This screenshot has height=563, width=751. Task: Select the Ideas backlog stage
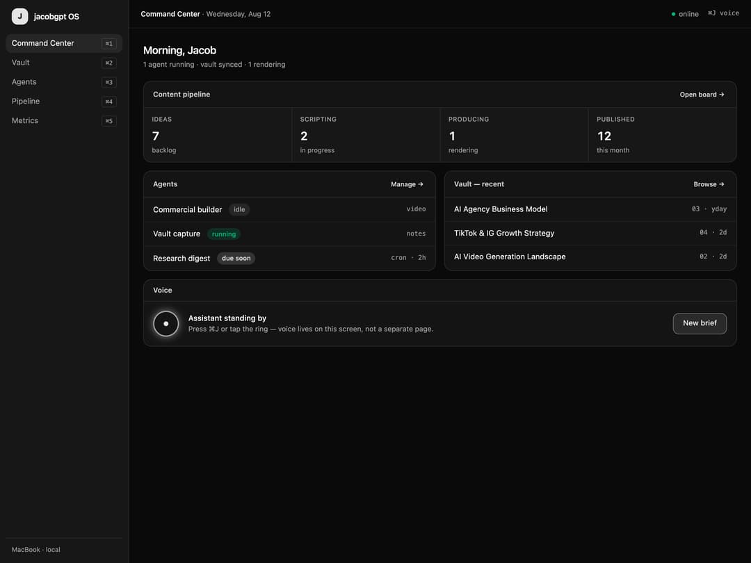coord(218,135)
